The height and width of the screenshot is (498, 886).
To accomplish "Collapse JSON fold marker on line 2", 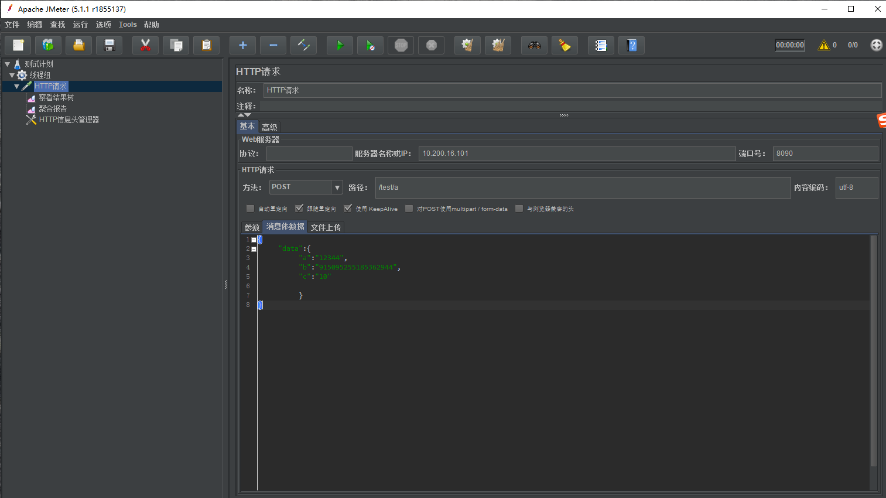I will [254, 249].
